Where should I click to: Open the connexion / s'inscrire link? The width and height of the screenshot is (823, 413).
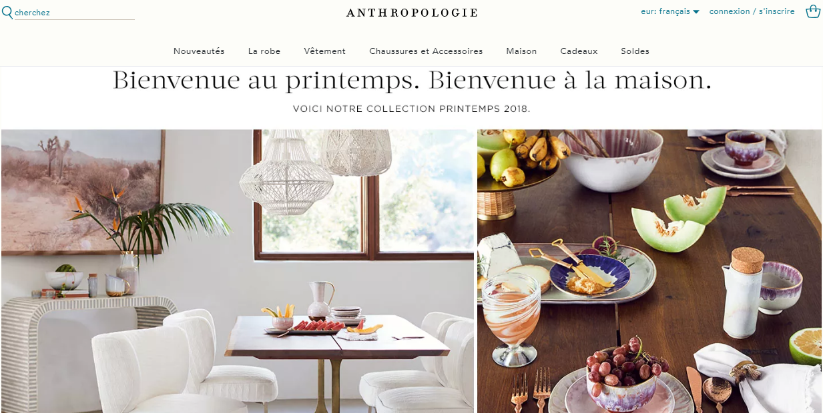752,11
